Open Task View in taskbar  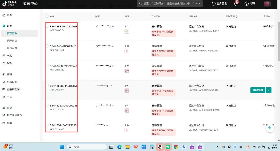pos(111,147)
